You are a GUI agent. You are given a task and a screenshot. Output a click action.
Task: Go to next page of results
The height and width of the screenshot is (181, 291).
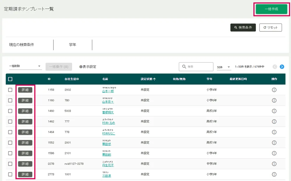click(282, 67)
